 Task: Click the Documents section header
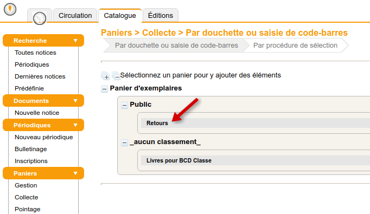(43, 101)
